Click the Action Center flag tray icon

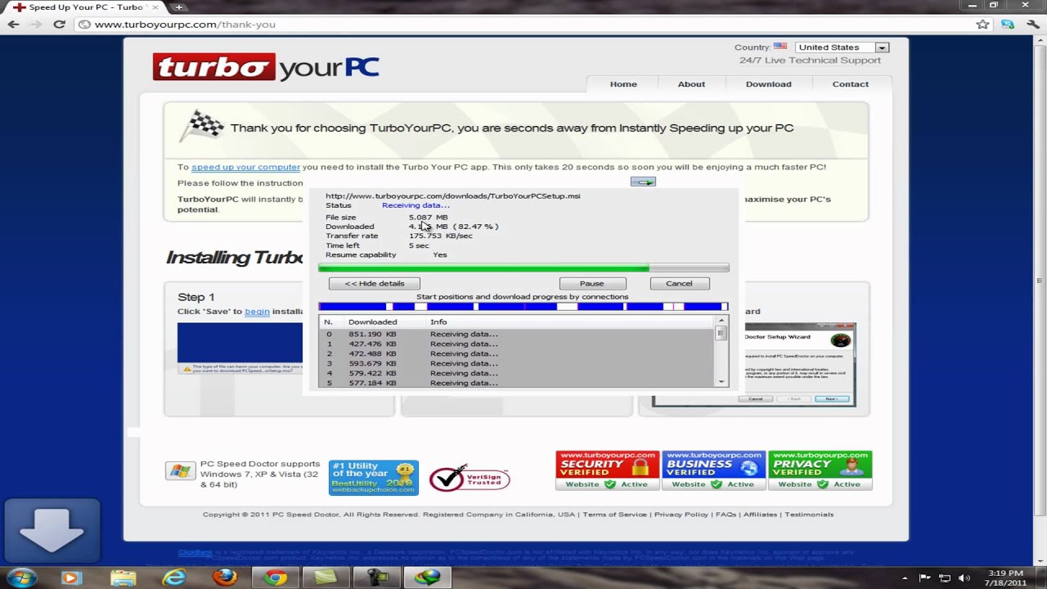coord(925,578)
